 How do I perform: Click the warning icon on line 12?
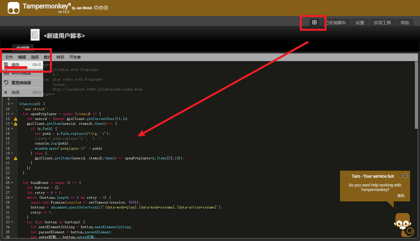click(15, 119)
